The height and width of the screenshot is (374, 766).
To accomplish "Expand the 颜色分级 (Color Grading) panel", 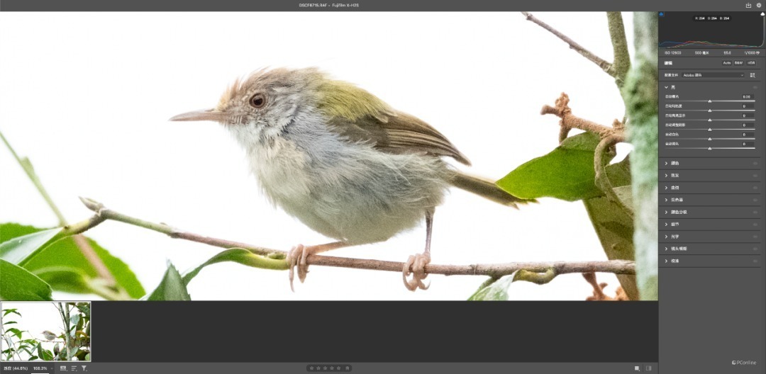I will (709, 212).
